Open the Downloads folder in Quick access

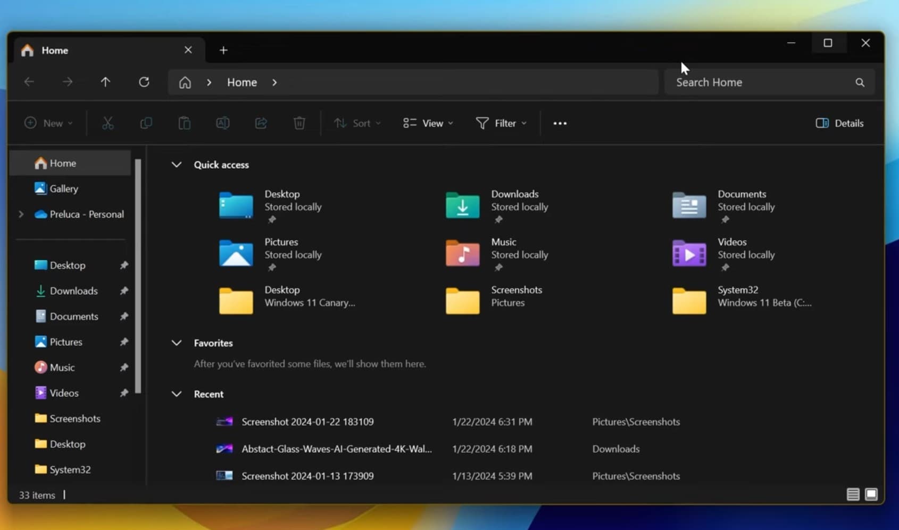tap(462, 205)
